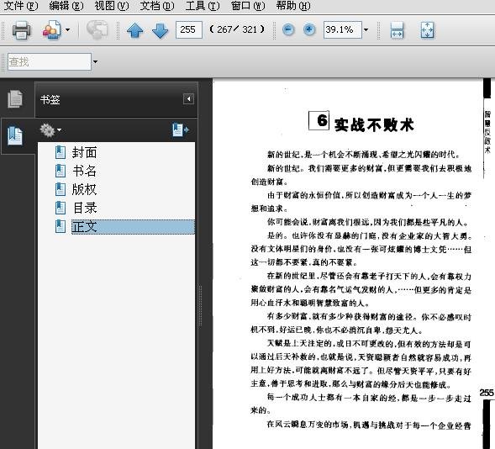The image size is (495, 449).
Task: Click the boxed chapter number 6
Action: 319,120
